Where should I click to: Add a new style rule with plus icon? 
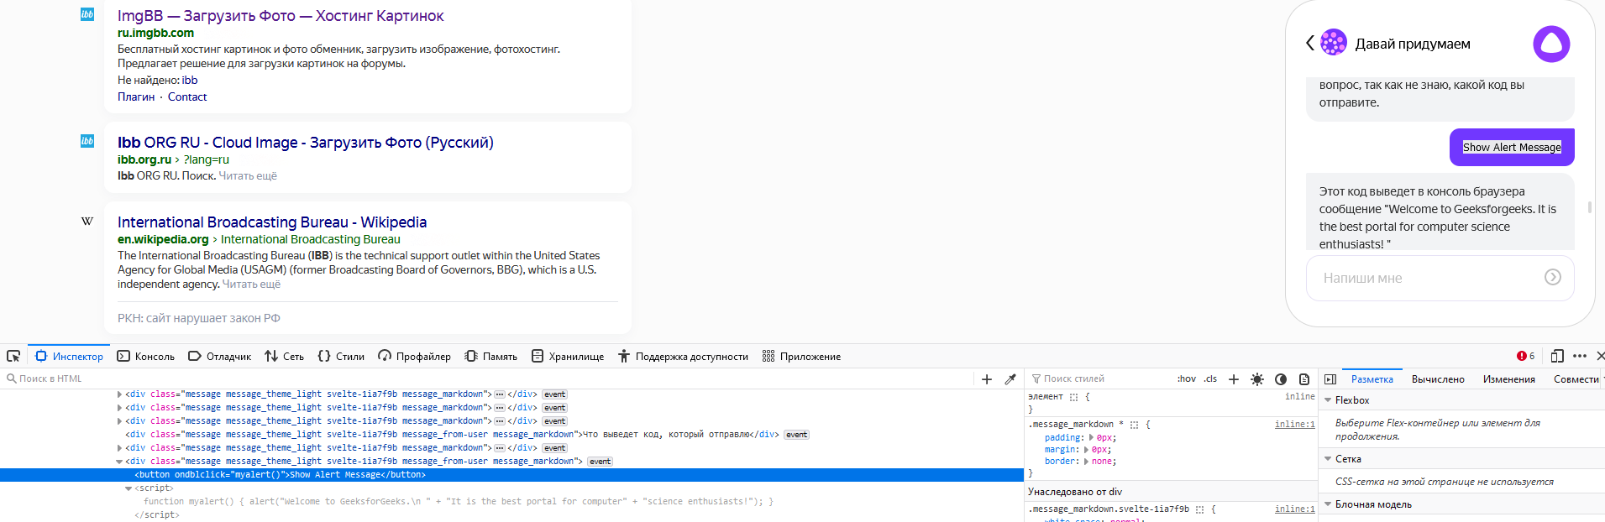(x=1234, y=379)
